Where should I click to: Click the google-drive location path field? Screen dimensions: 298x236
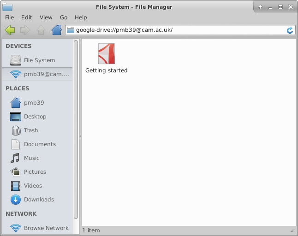coord(175,30)
